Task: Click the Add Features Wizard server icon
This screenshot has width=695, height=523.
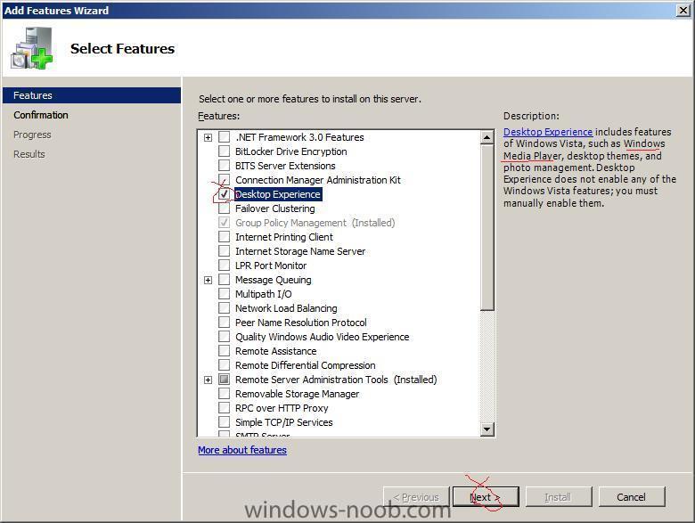Action: click(31, 48)
